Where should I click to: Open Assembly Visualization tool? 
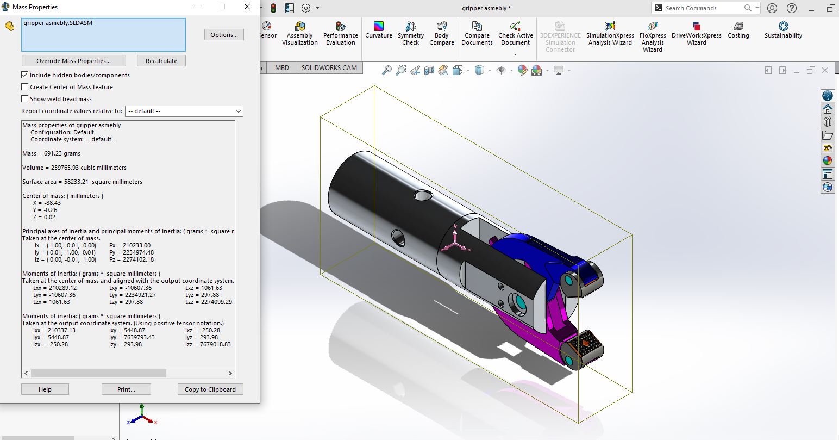[x=299, y=34]
